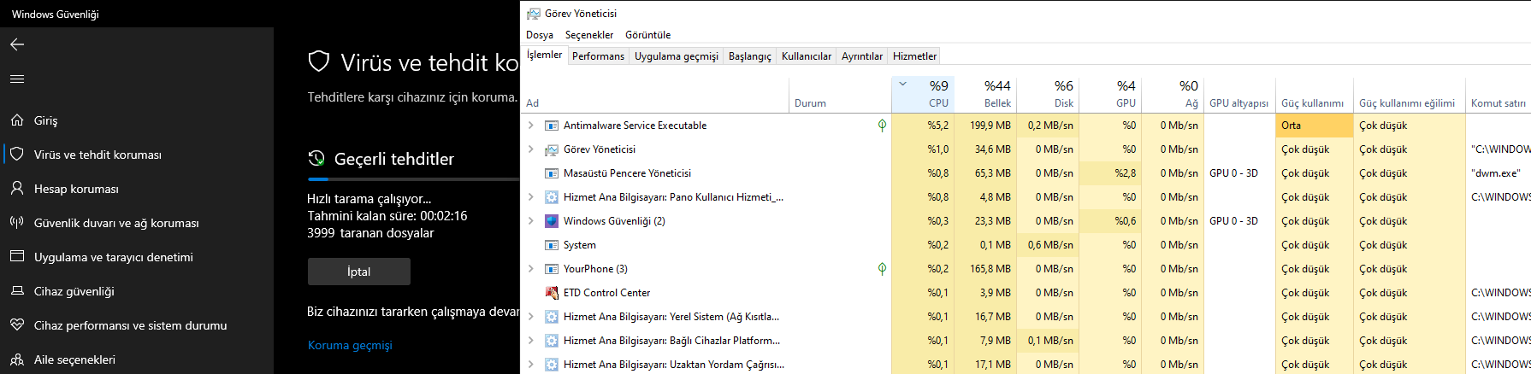The width and height of the screenshot is (1531, 374).
Task: Click the Güvenlik duvarı ve ağ koruması icon
Action: tap(17, 223)
